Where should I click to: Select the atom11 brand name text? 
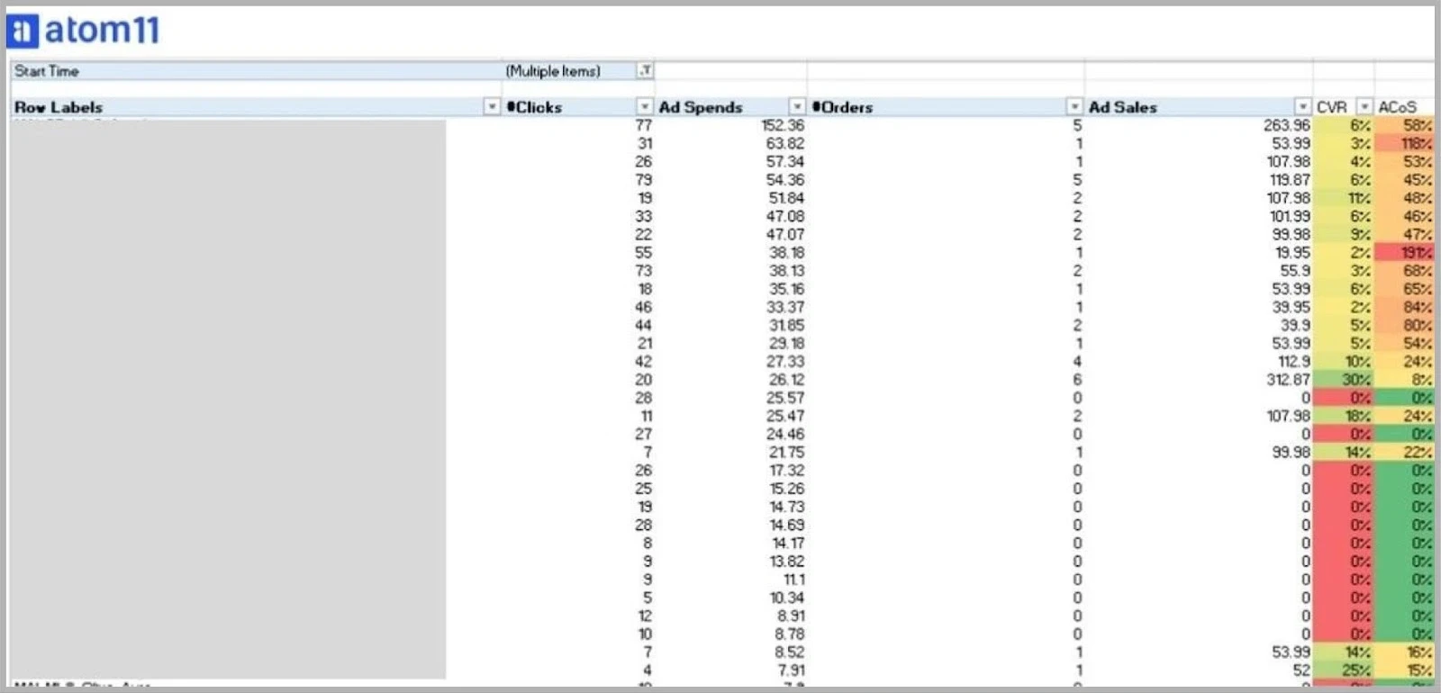click(x=102, y=31)
